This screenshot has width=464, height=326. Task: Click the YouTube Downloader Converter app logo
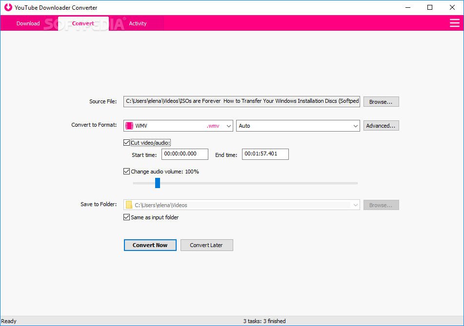pyautogui.click(x=8, y=7)
